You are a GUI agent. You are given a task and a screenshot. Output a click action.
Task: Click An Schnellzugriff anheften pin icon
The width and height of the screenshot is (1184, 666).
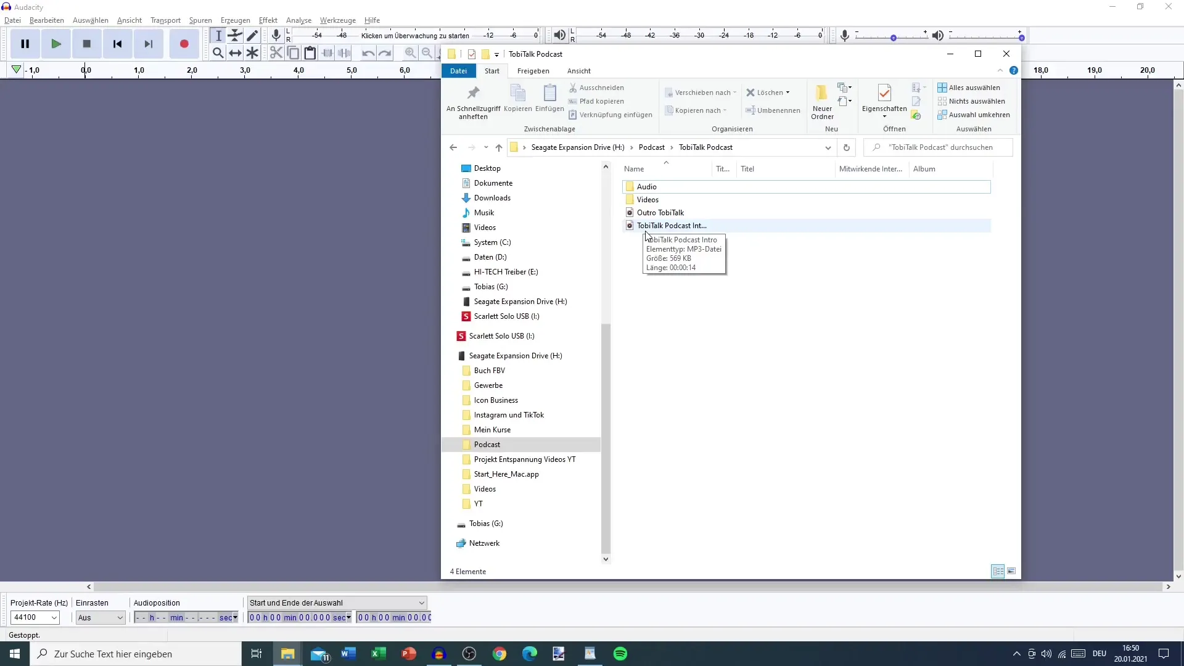pos(474,94)
